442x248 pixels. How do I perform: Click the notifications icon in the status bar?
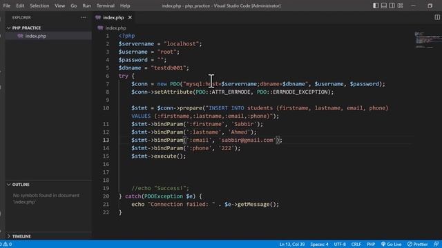pos(436,244)
